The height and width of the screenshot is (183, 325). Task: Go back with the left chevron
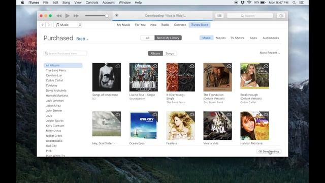pos(43,25)
